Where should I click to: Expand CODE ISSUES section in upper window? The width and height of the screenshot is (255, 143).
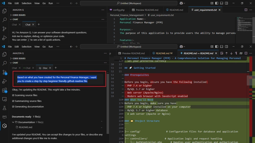point(18,15)
